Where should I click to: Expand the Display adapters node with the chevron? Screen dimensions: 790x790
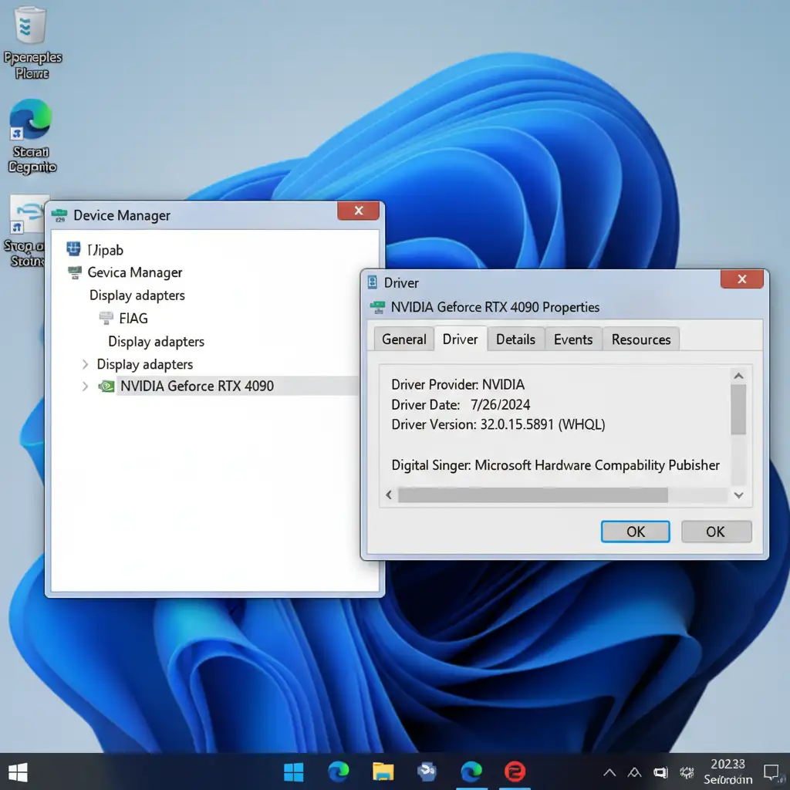coord(85,364)
